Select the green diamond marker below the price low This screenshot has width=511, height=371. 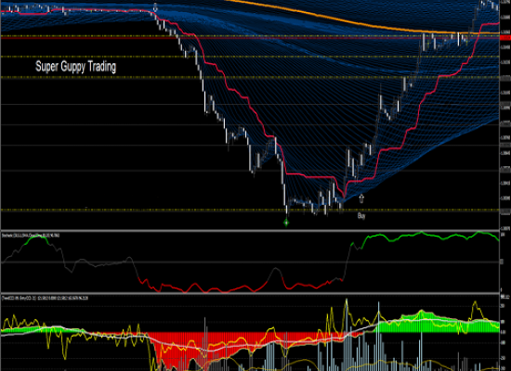click(286, 223)
